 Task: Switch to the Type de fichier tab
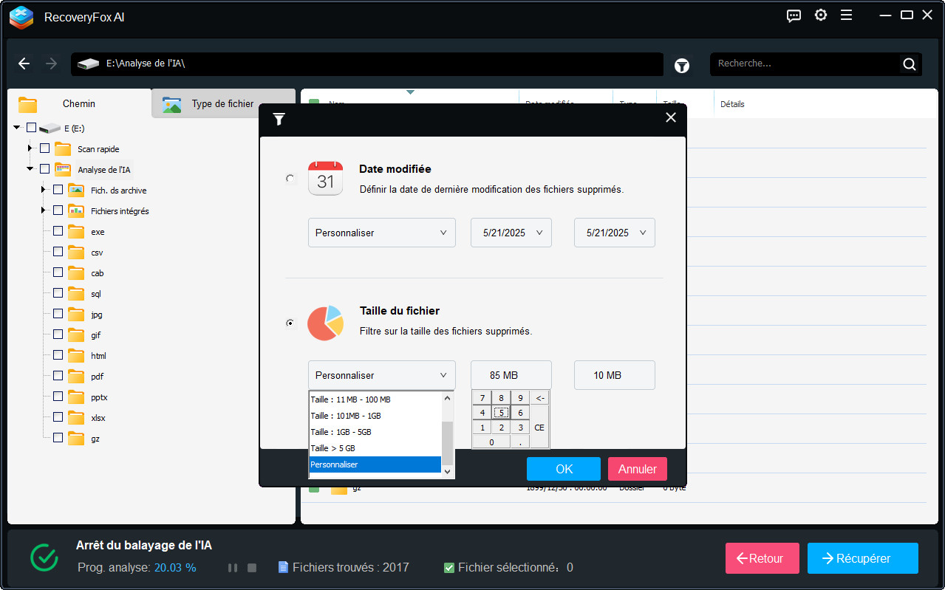coord(222,104)
